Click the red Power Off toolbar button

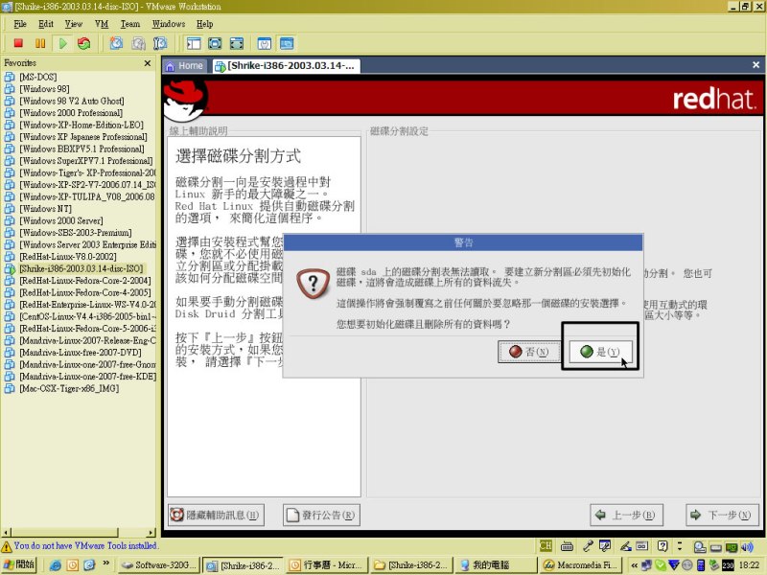[x=18, y=43]
